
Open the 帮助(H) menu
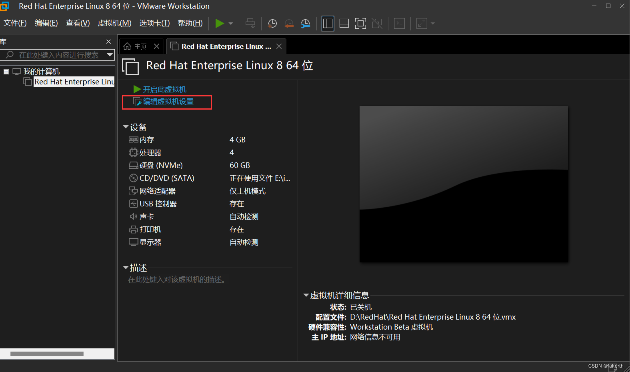click(x=190, y=23)
